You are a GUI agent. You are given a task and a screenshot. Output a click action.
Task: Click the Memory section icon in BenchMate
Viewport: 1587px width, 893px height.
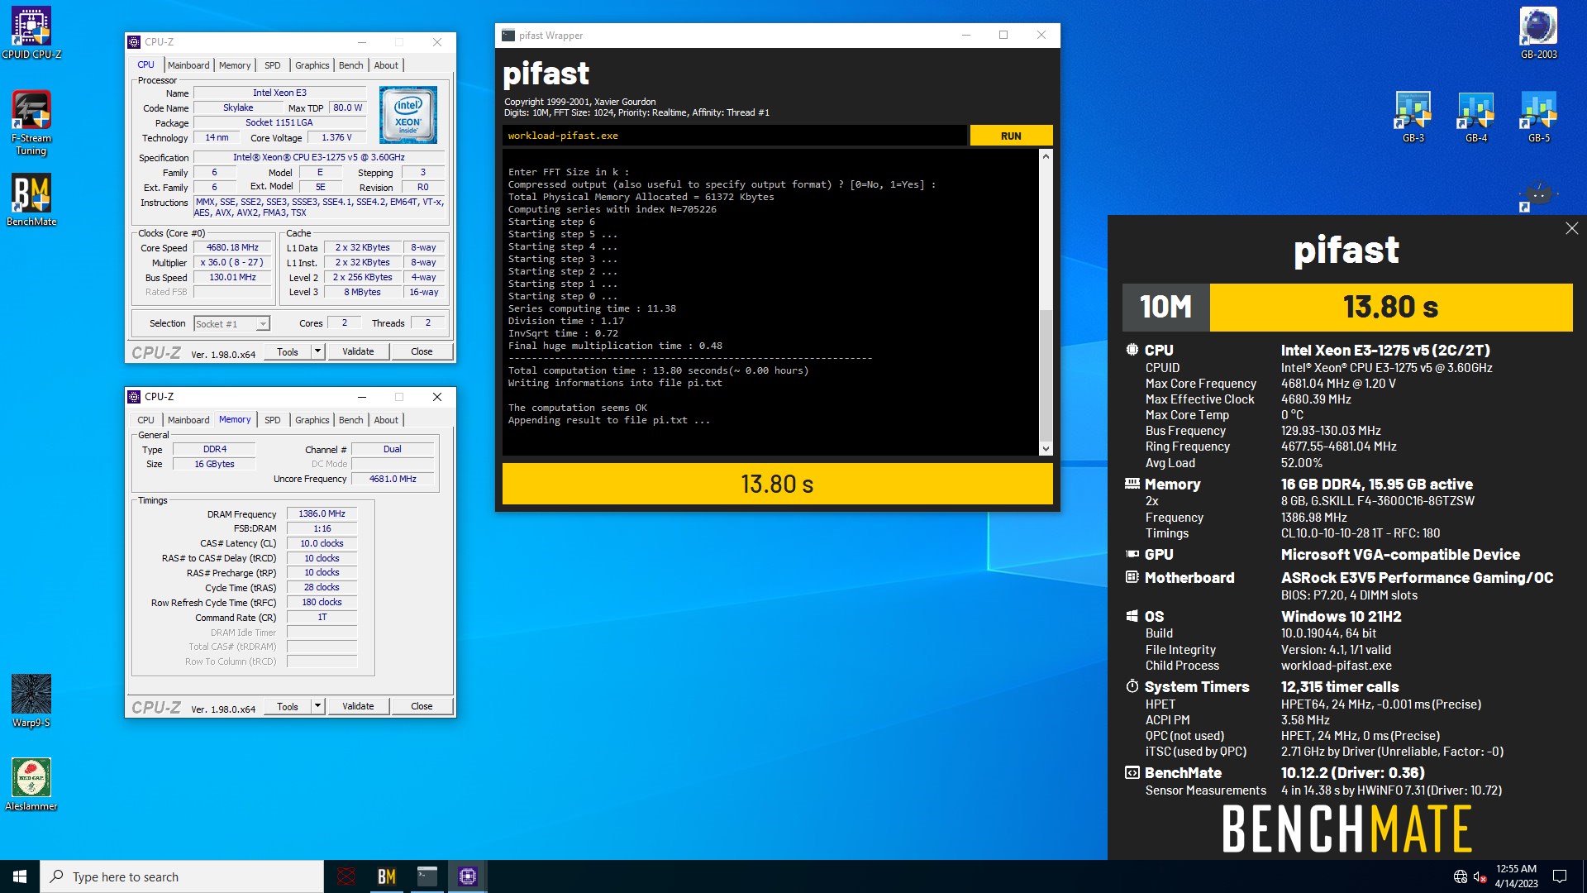click(x=1132, y=484)
